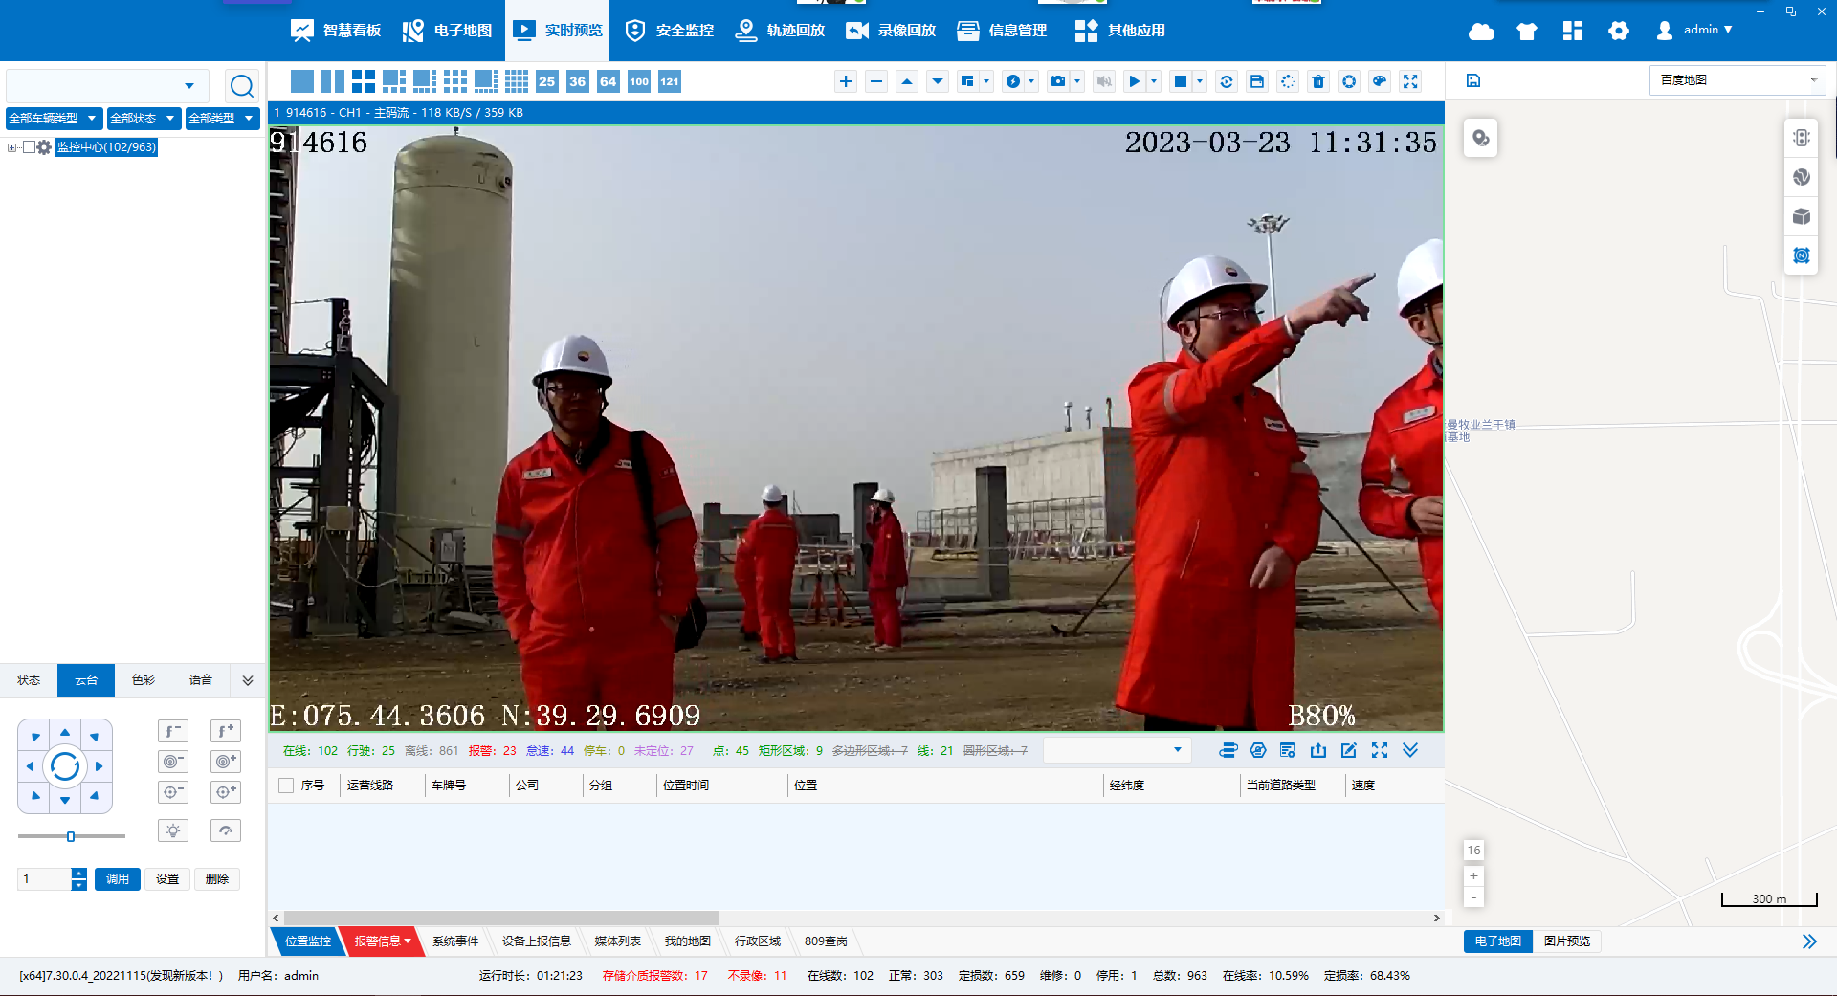Viewport: 1837px width, 996px height.
Task: Tick the select-all checkbox in the vehicle table header
Action: coord(285,785)
